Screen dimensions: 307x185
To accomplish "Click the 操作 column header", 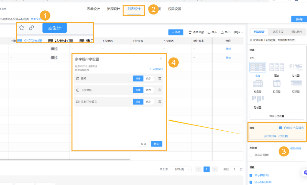I will [x=228, y=41].
